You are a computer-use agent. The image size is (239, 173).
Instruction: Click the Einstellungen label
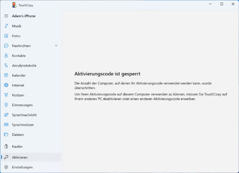coord(22,167)
